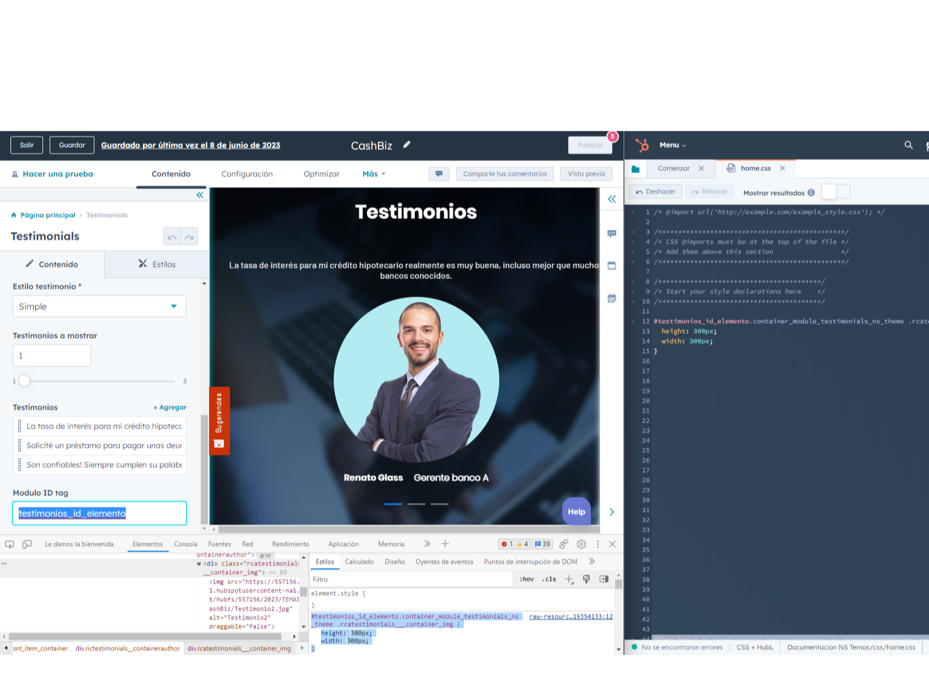Click the HubSpot sprocket logo
Viewport: 929px width, 697px height.
[x=642, y=145]
